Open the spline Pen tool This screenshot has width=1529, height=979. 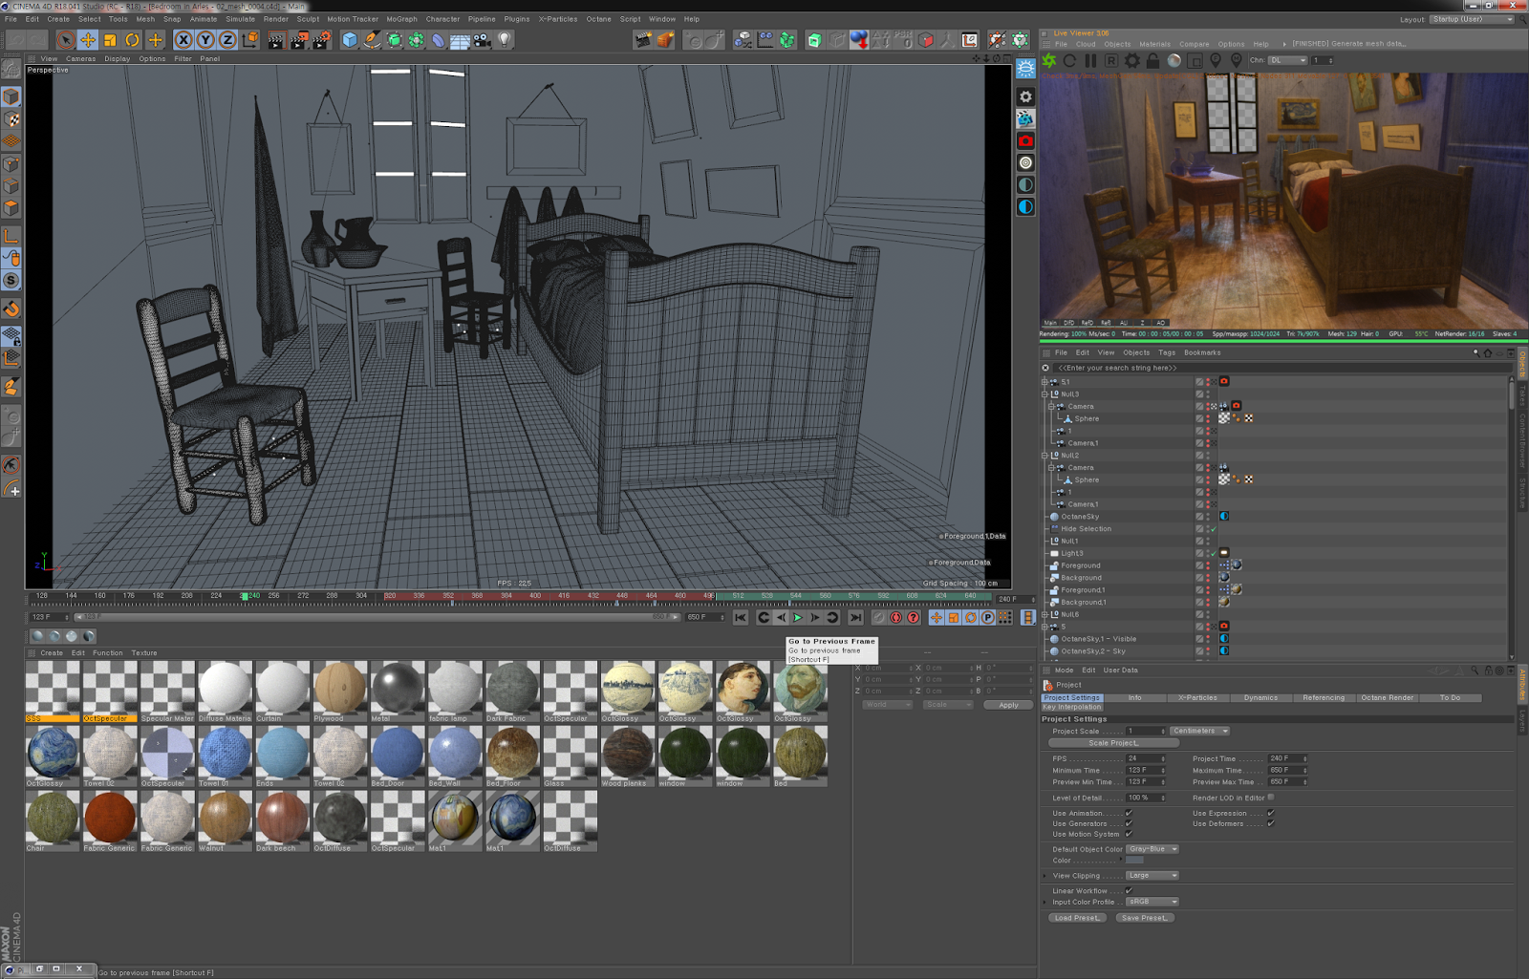click(x=372, y=40)
